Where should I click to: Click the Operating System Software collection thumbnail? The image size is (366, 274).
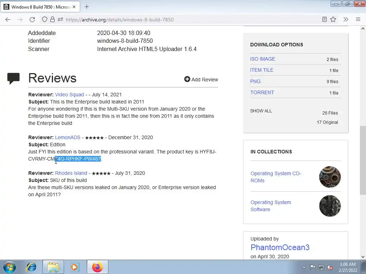(x=330, y=206)
